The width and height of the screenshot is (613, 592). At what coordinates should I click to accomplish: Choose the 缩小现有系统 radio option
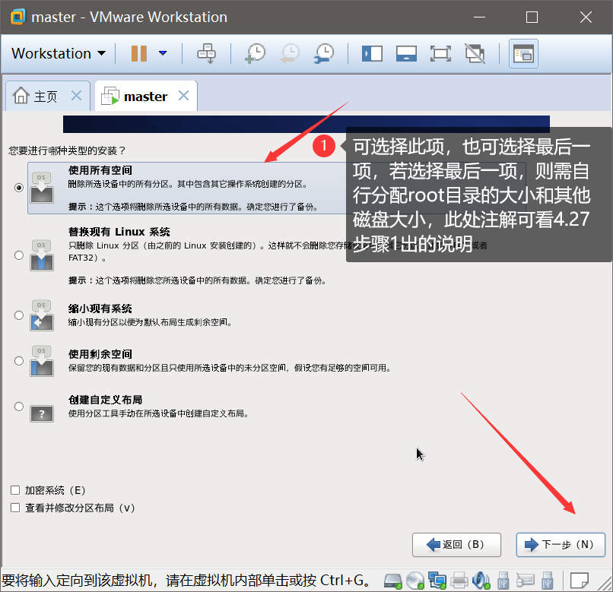[19, 315]
